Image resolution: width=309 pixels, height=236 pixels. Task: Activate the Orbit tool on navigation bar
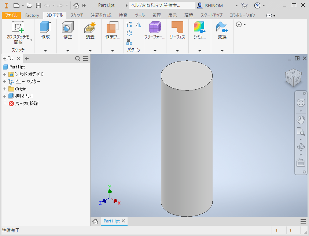[x=301, y=146]
